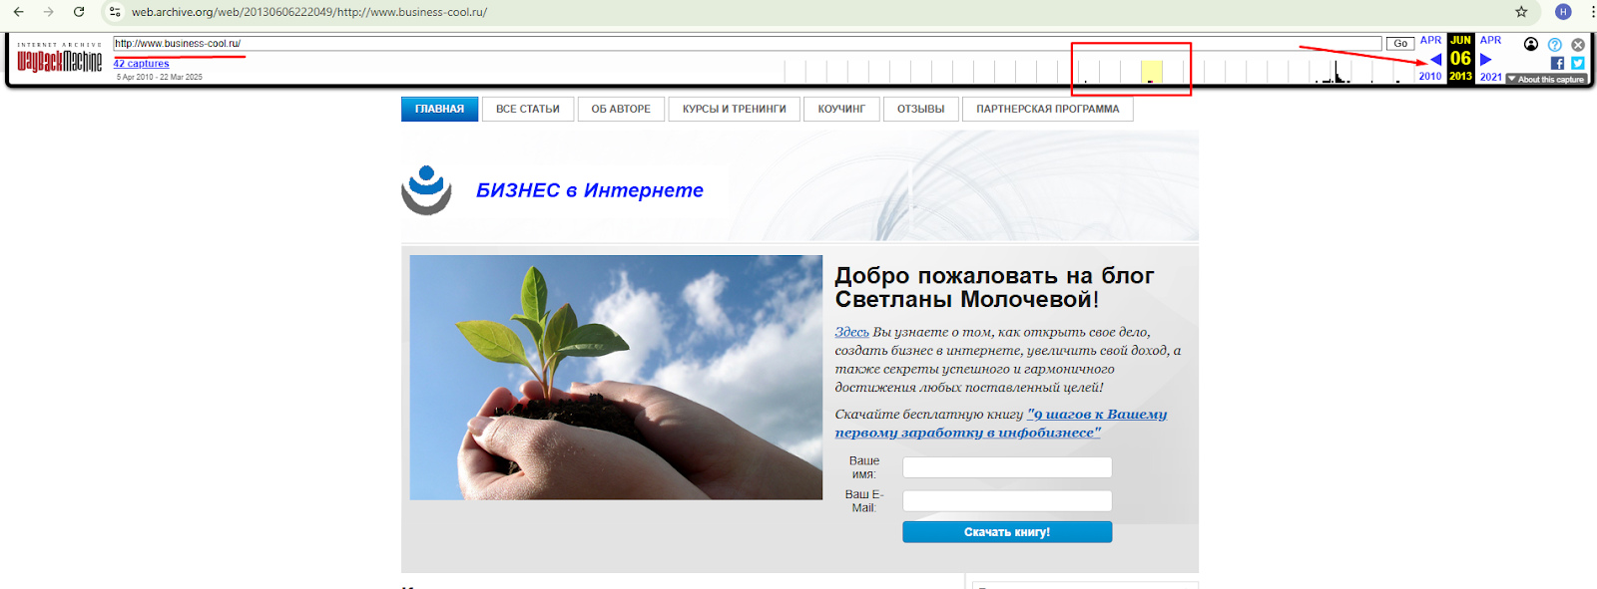
Task: Bookmark this page with the star icon
Action: click(1521, 12)
